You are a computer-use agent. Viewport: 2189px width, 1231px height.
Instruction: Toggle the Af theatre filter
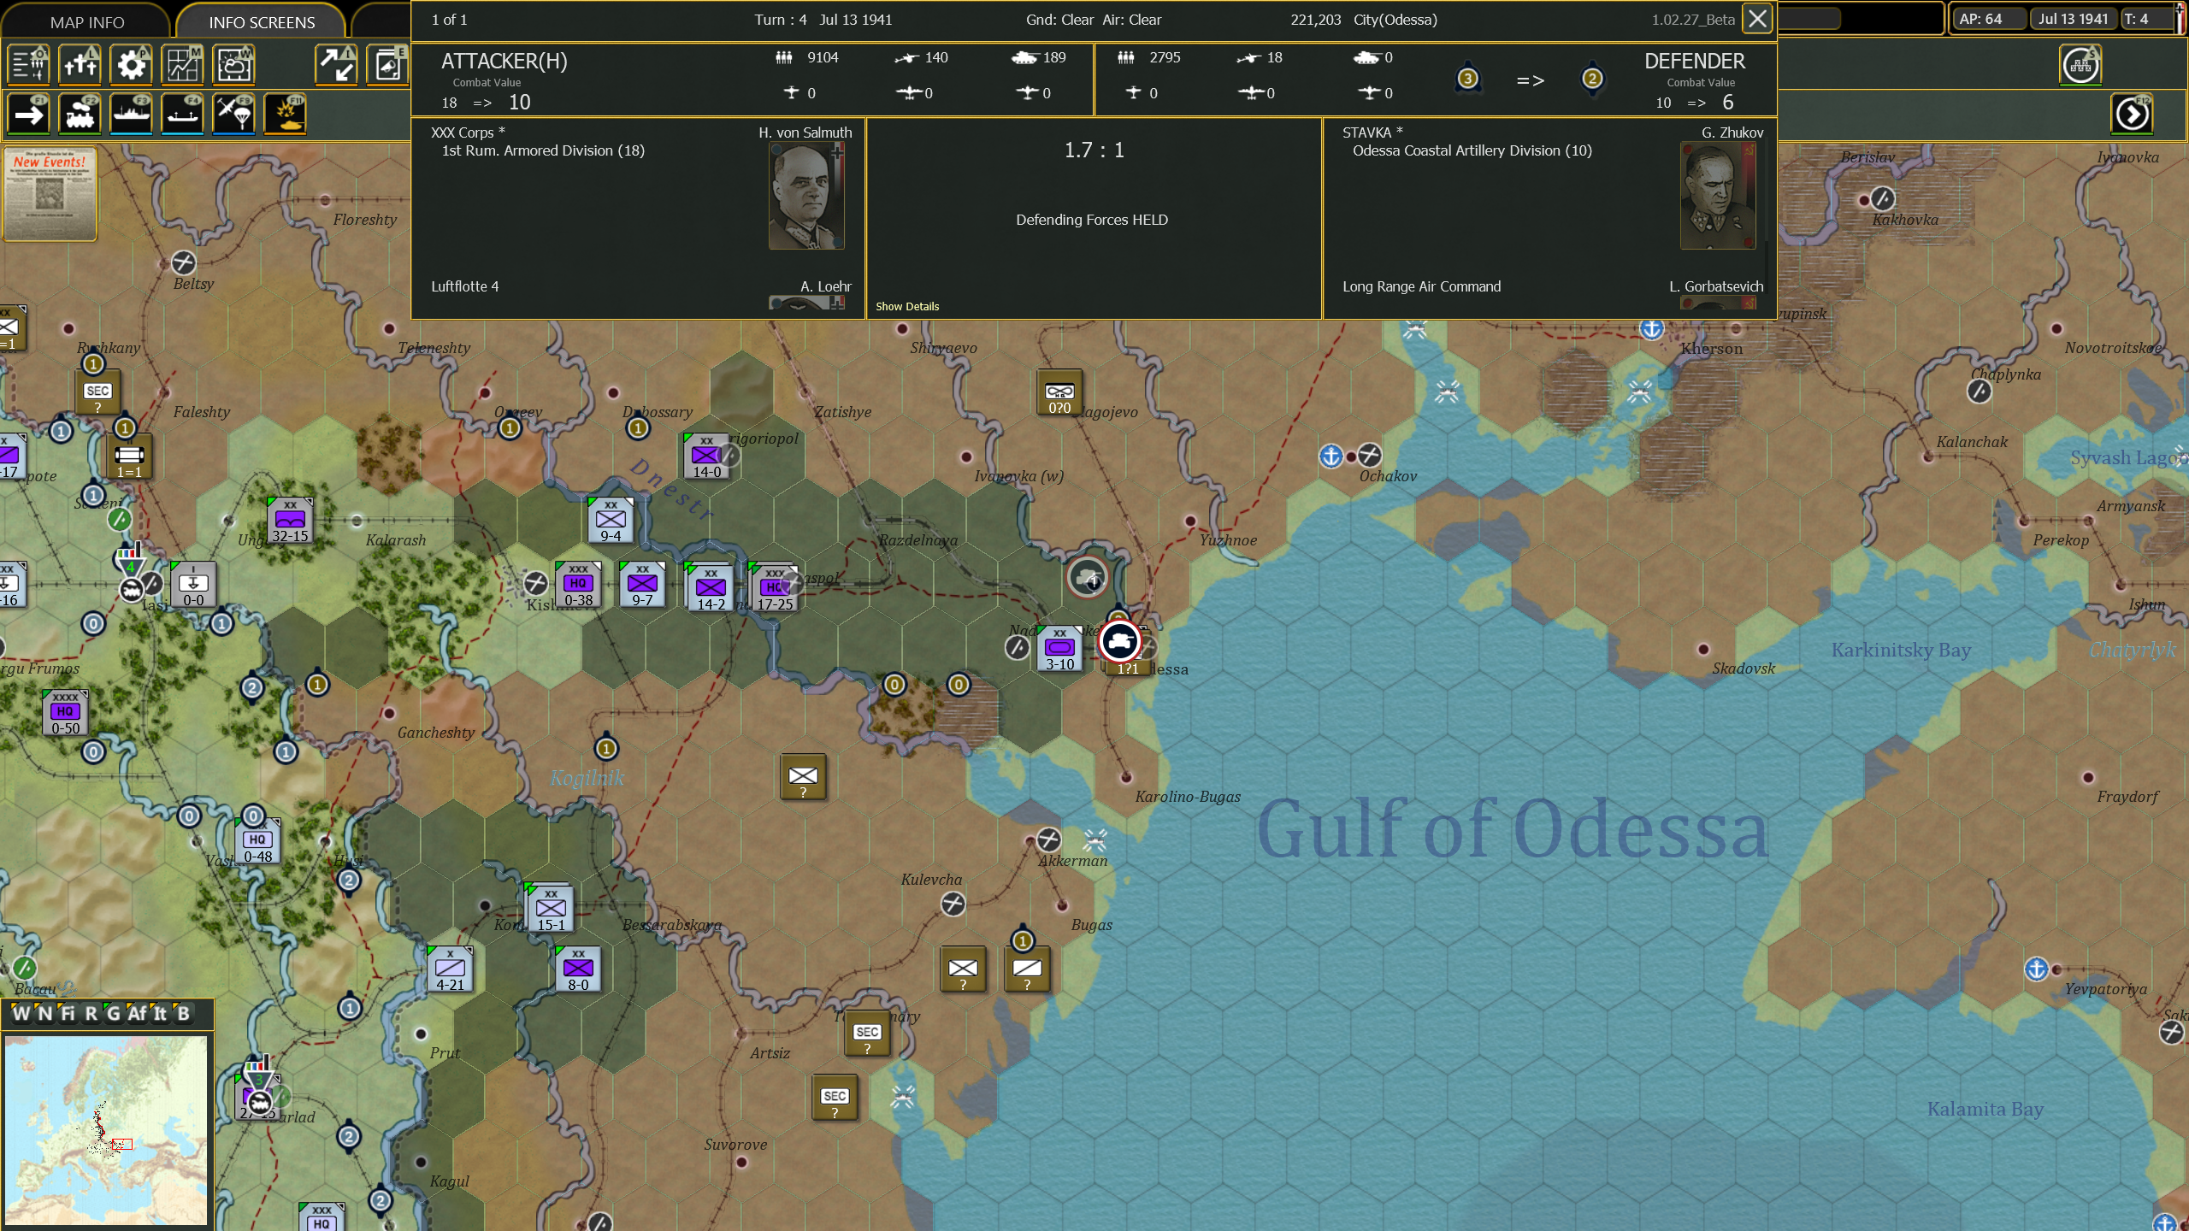pyautogui.click(x=137, y=1014)
